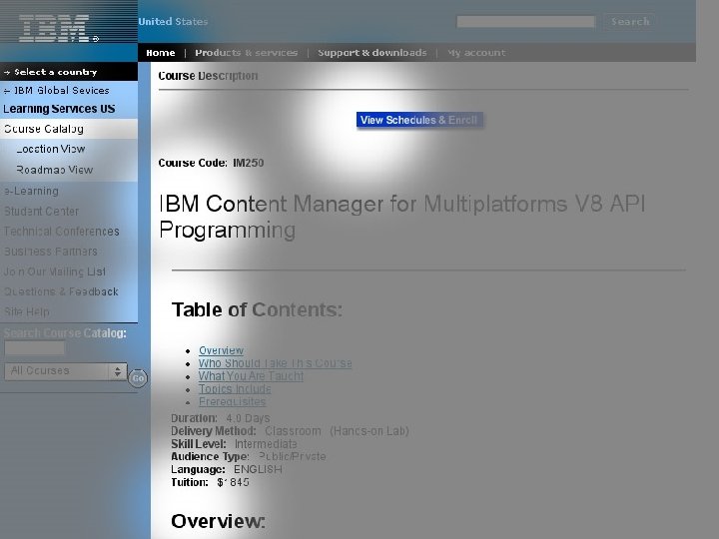Viewport: 719px width, 539px height.
Task: Click the top search input field
Action: click(526, 22)
